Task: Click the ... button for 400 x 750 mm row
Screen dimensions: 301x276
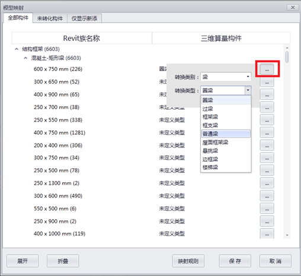Action: click(x=267, y=133)
